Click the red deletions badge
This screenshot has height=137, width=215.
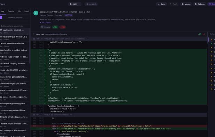(x=63, y=27)
